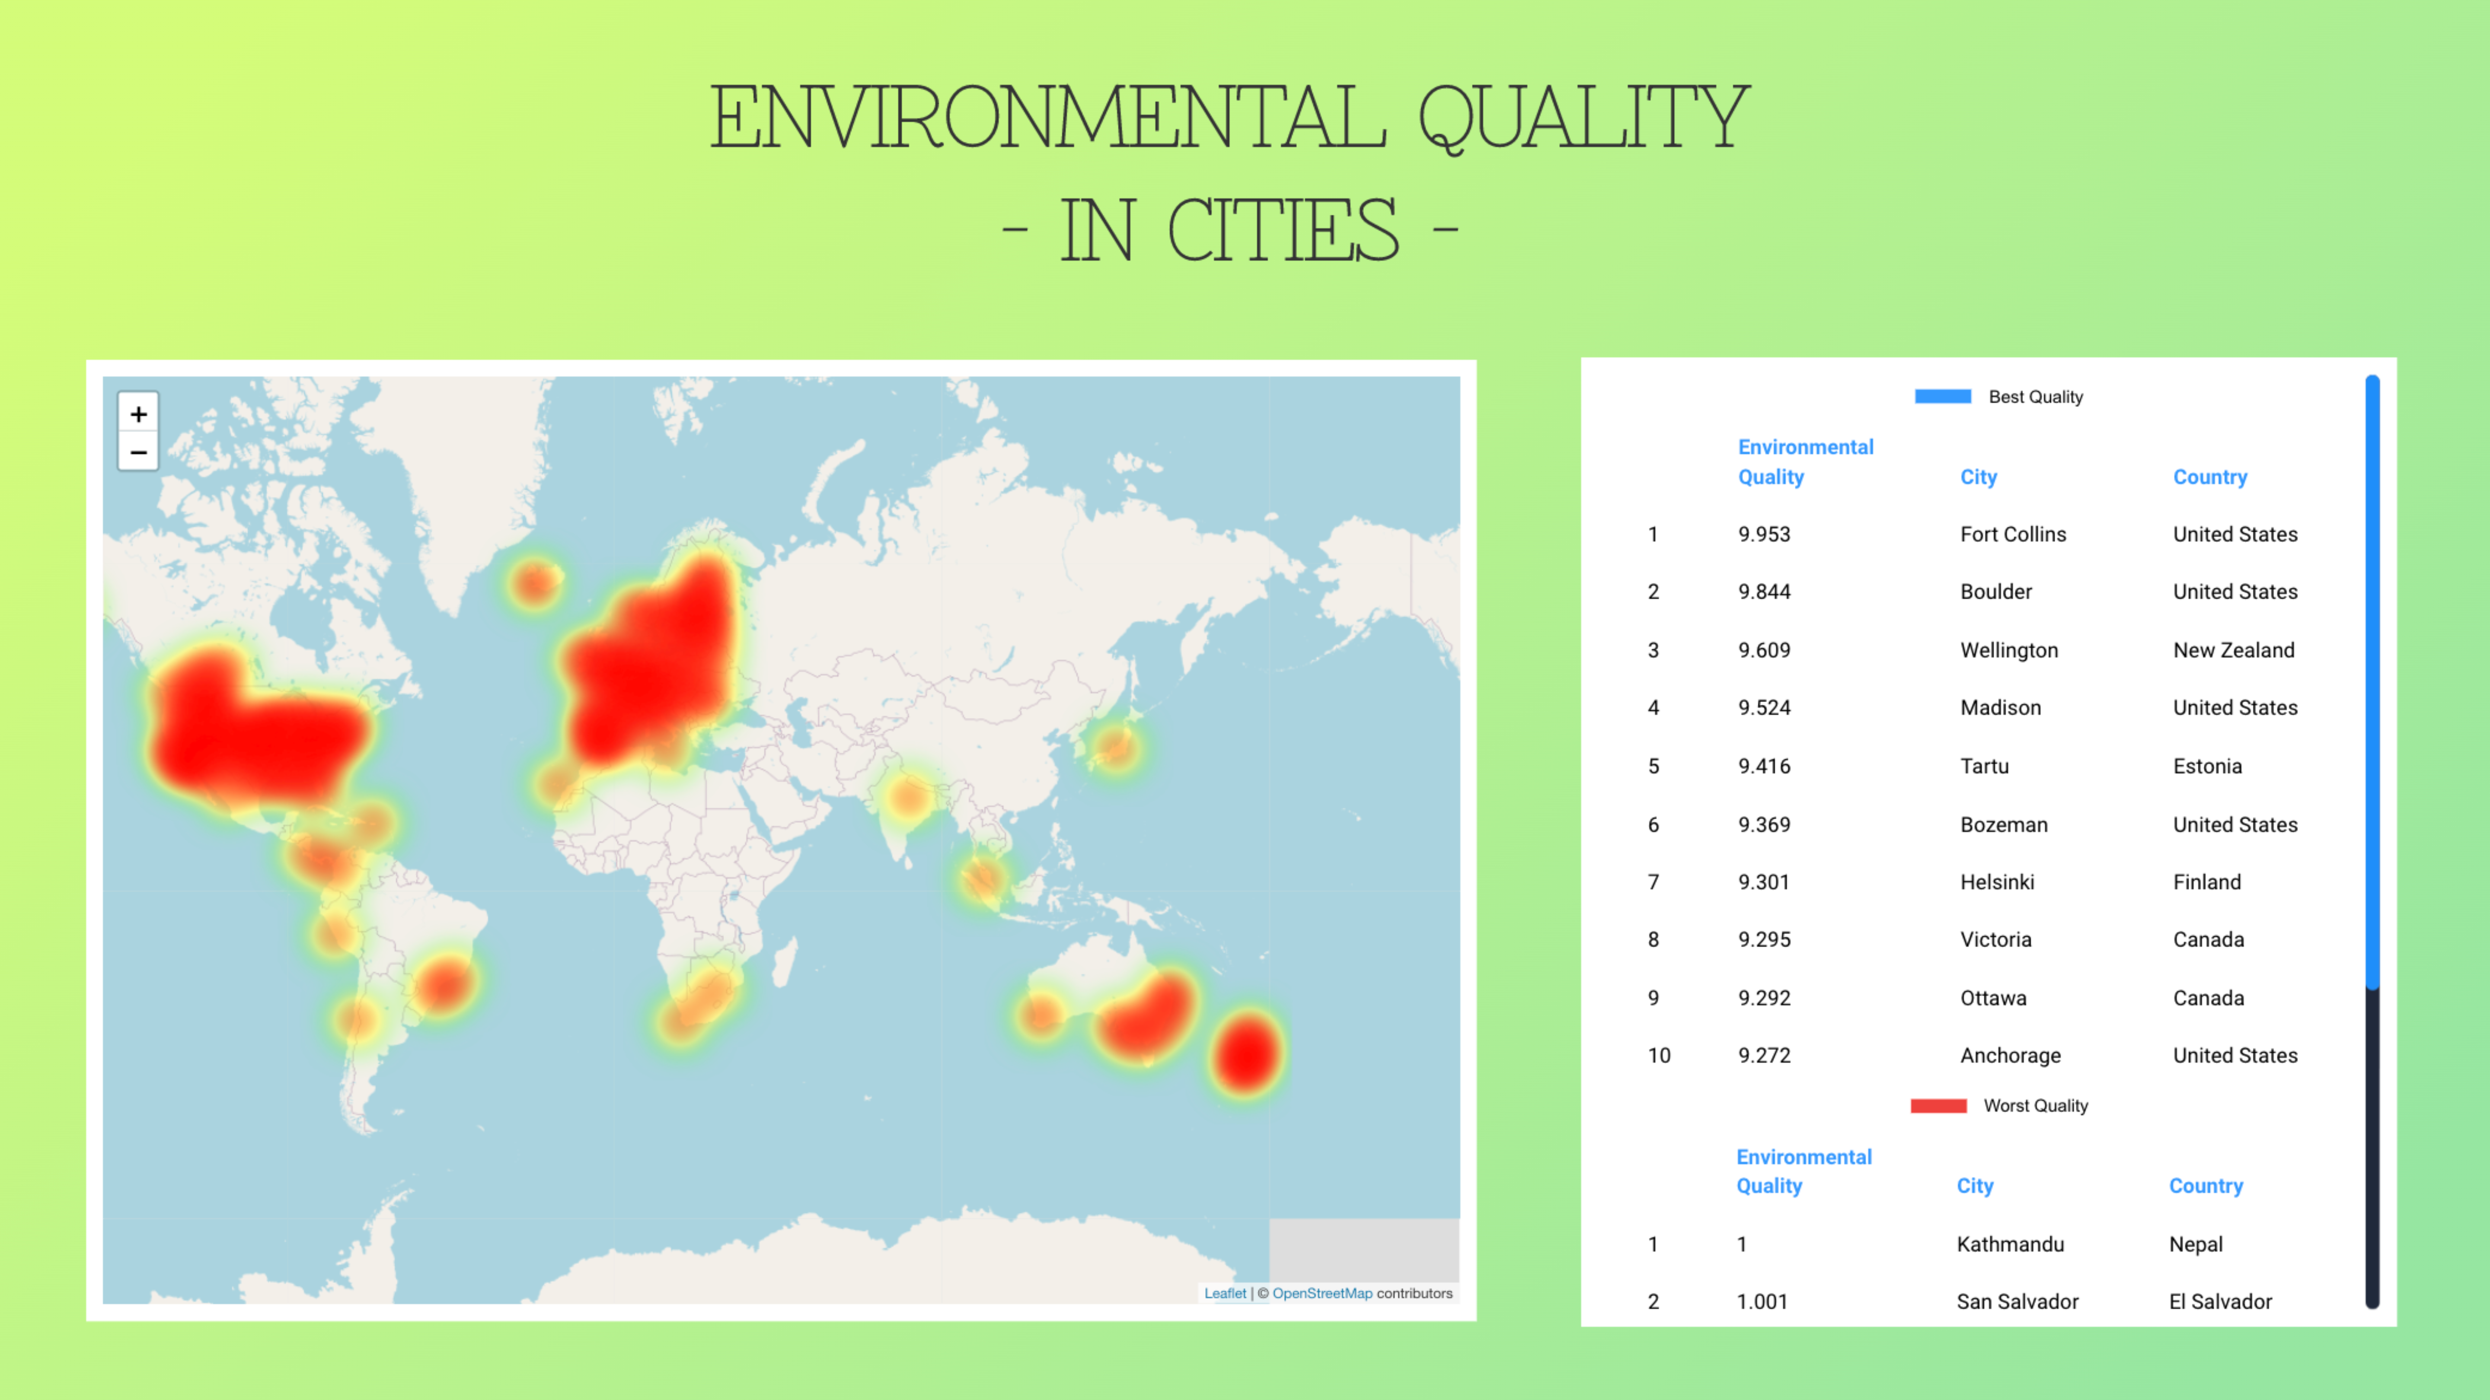Click the 9.609 quality value

(x=1764, y=650)
